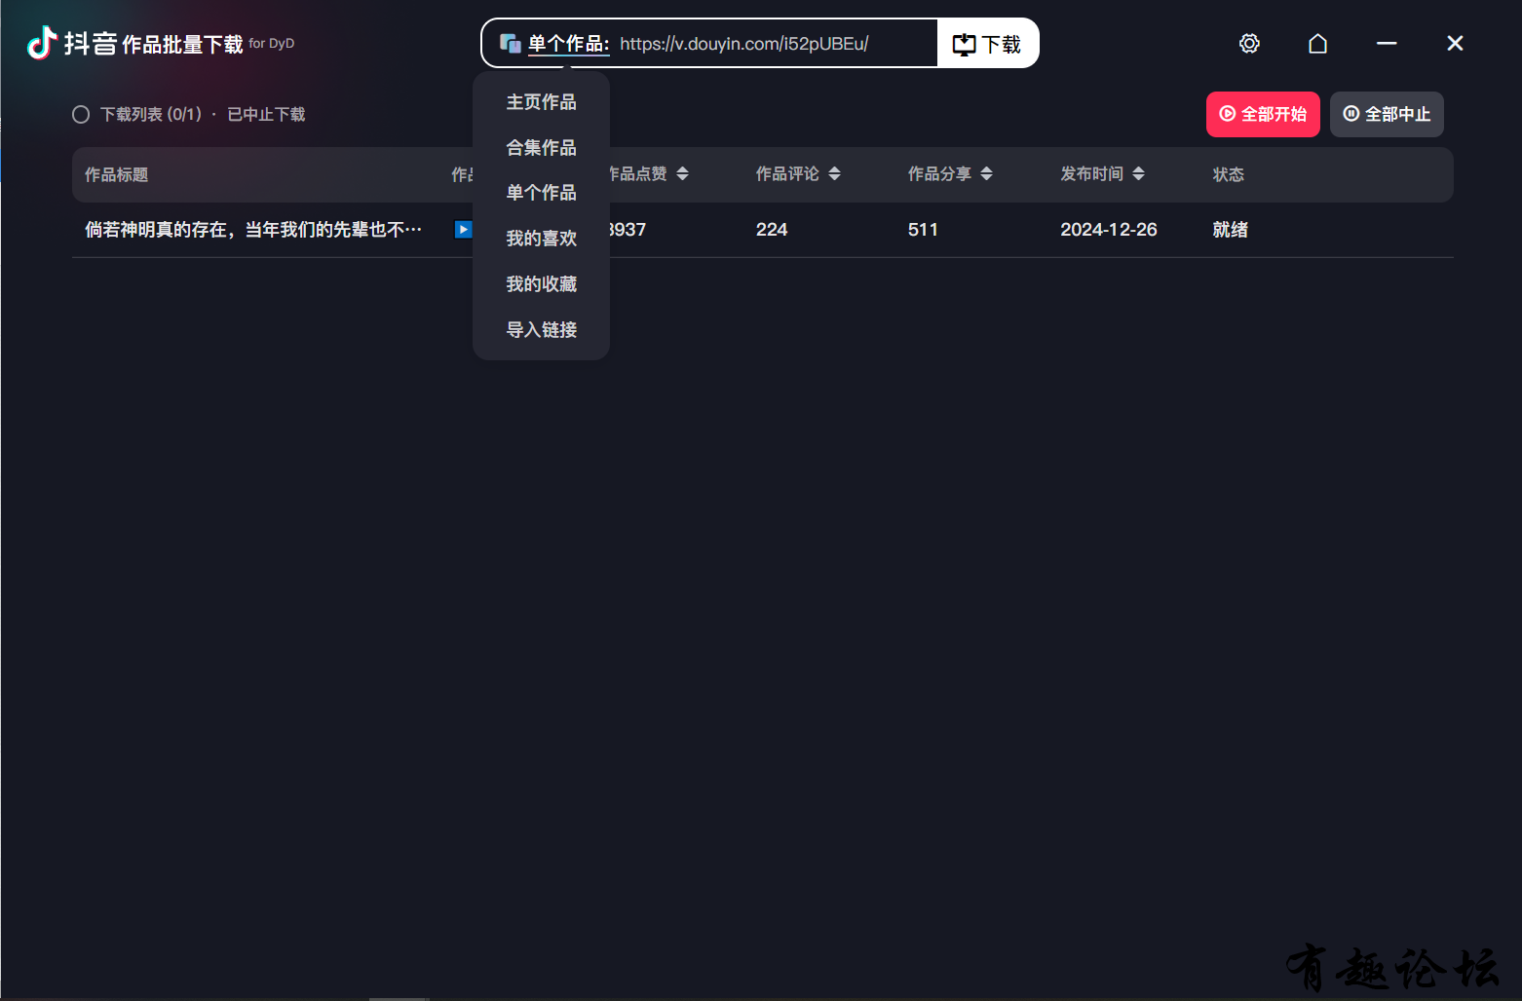Start all downloads with 全部开始
The height and width of the screenshot is (1001, 1522).
[x=1263, y=114]
